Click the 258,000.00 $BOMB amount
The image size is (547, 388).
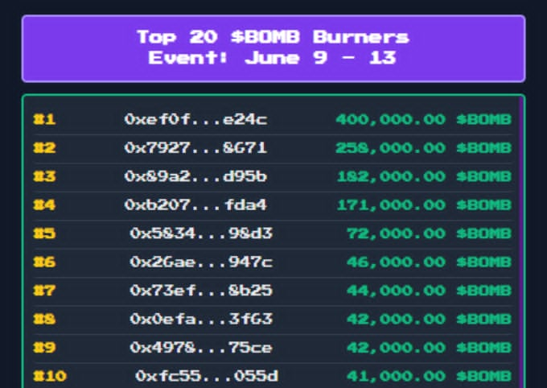point(423,148)
